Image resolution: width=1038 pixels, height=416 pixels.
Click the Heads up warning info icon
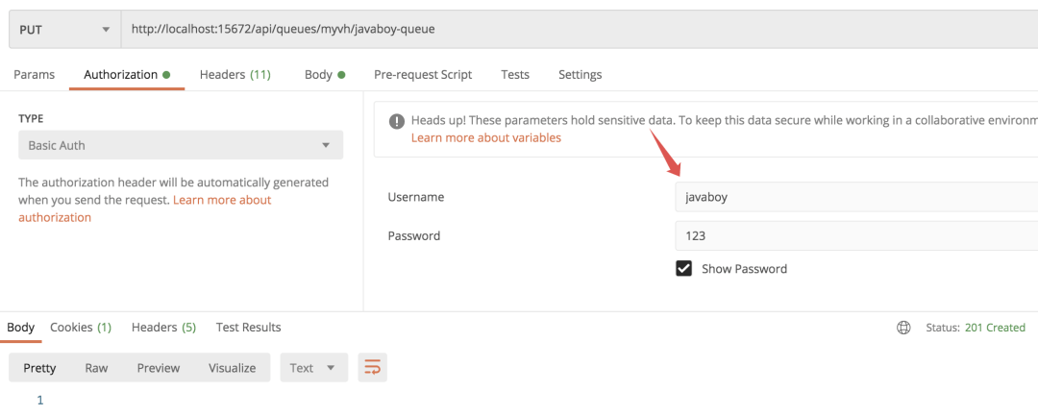tap(397, 121)
